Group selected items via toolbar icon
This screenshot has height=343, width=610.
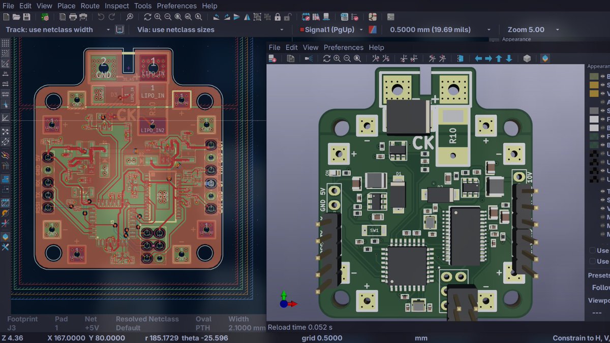257,17
